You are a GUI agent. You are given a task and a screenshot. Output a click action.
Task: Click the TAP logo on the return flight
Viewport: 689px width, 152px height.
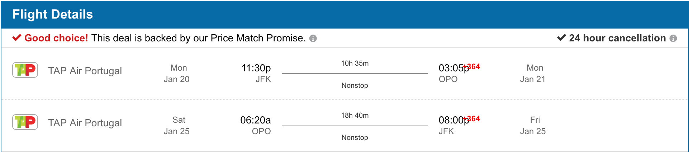click(x=25, y=122)
